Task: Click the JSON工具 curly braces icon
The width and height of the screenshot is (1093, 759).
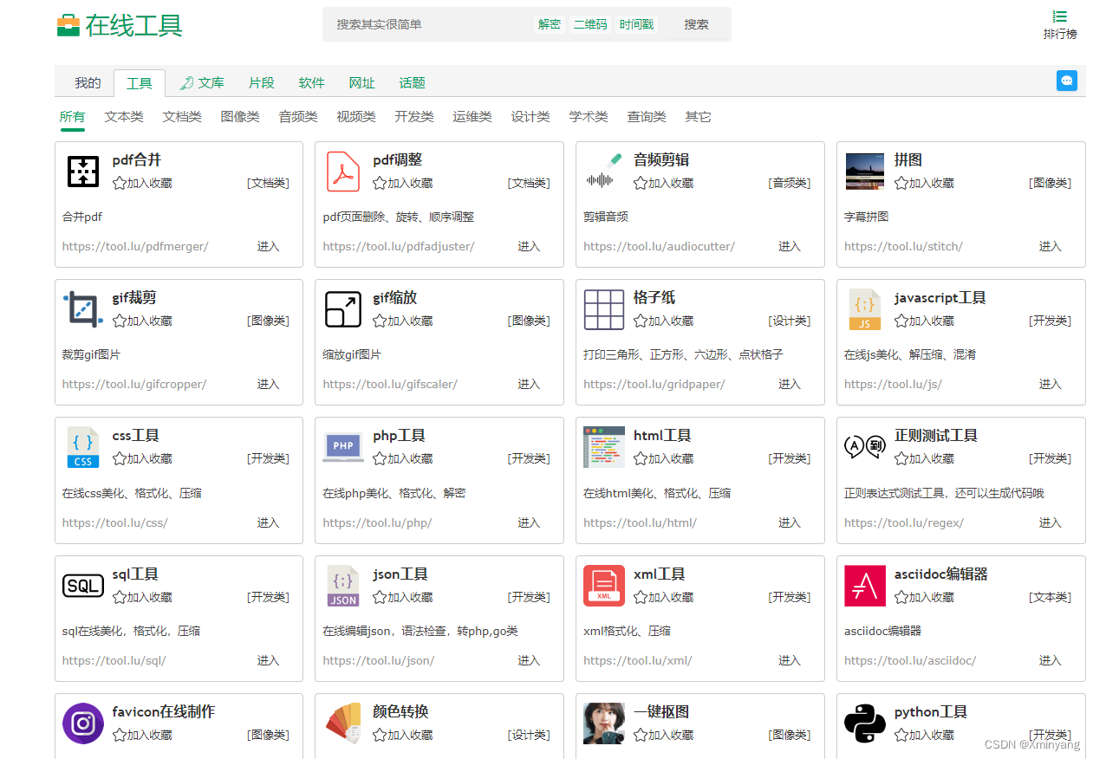Action: 343,585
